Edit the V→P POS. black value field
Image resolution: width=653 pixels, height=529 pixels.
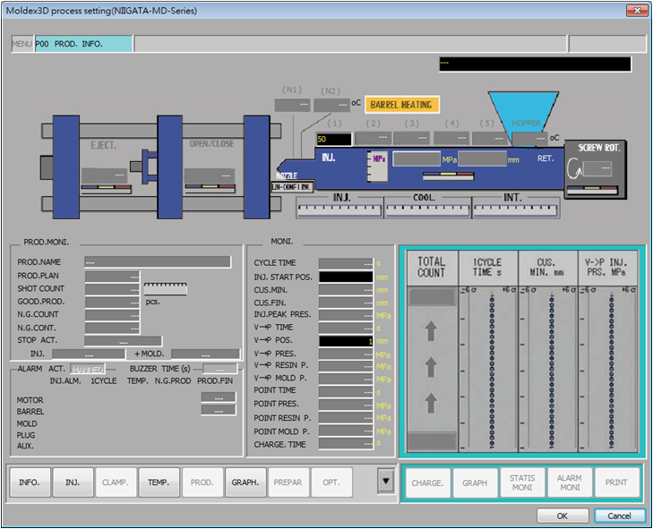pos(346,341)
